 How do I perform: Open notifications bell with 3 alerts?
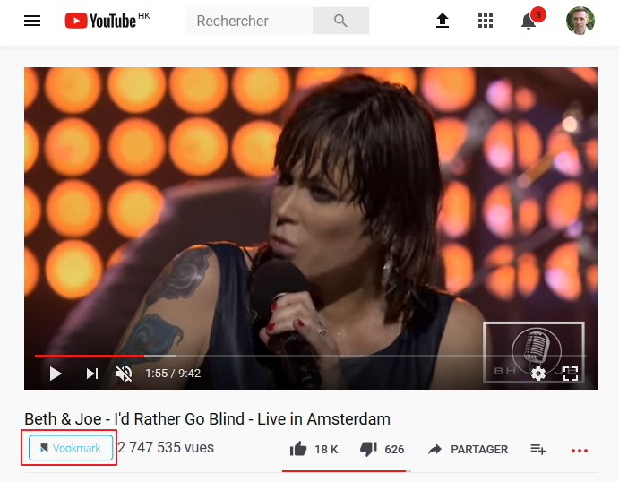pyautogui.click(x=529, y=21)
